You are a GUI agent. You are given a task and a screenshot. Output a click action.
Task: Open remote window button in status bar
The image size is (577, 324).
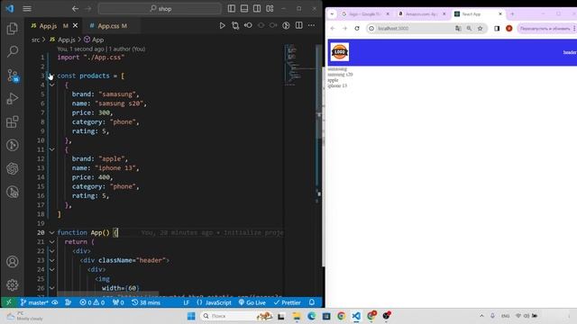9,302
